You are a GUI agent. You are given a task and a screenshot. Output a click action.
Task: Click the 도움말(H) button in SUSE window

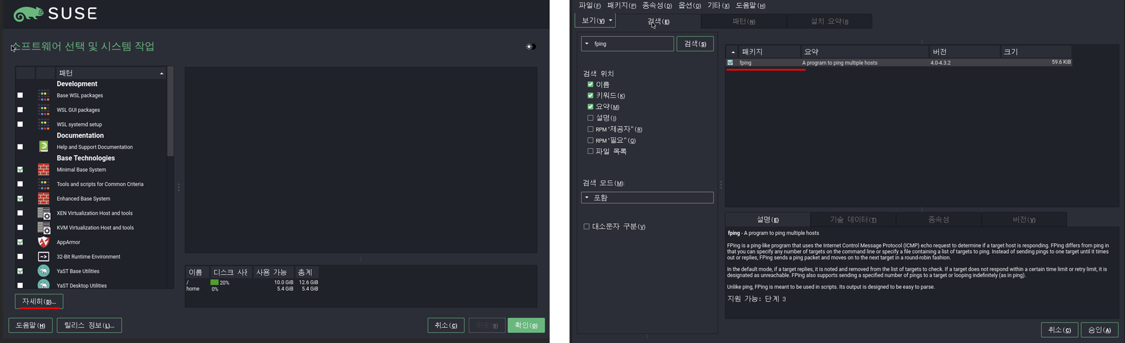point(30,325)
